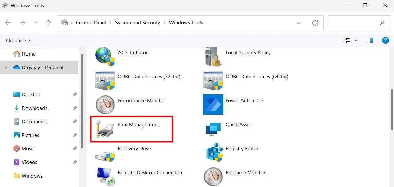Viewport: 394px width, 187px height.
Task: Click the view layout icon
Action: (x=347, y=40)
